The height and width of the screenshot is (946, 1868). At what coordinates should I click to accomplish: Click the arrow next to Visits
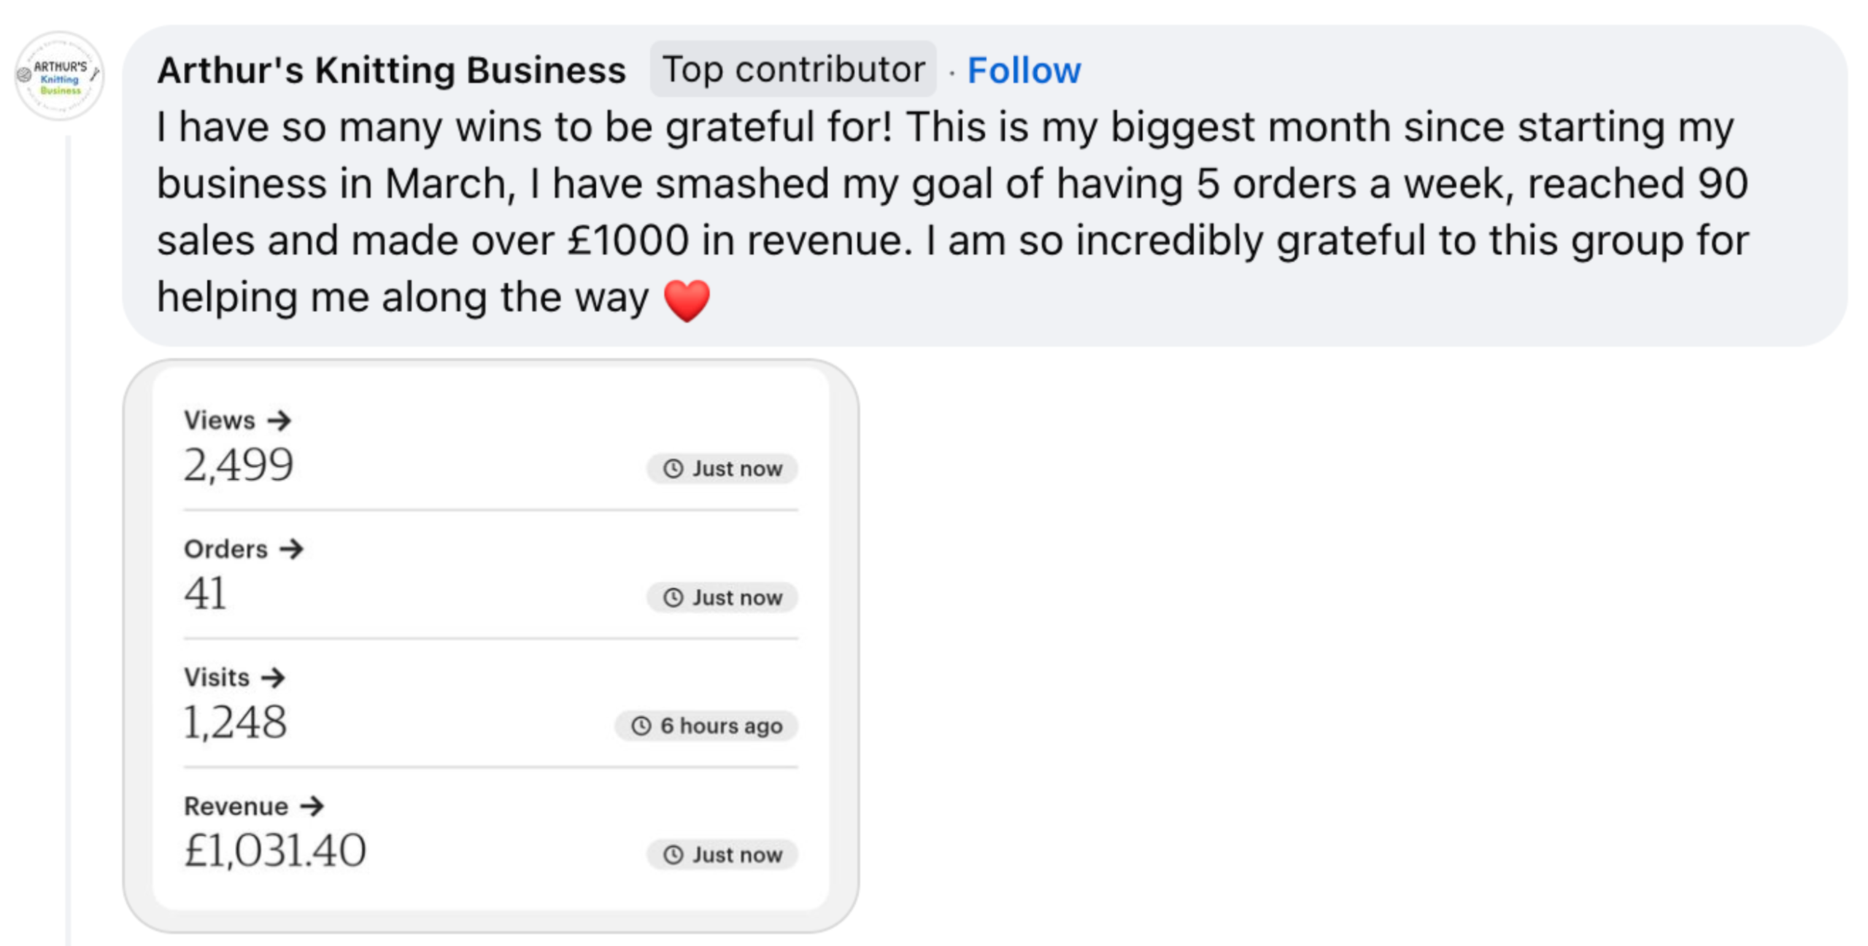(x=273, y=678)
